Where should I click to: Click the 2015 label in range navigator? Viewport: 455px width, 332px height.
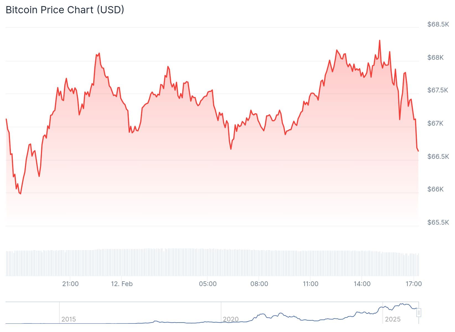click(69, 319)
